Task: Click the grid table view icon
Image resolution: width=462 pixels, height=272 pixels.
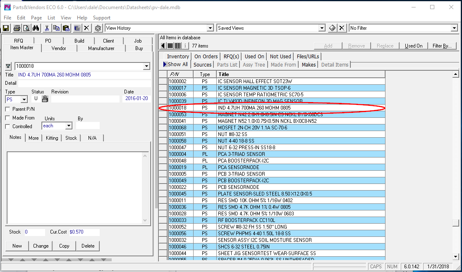Action: coord(178,46)
